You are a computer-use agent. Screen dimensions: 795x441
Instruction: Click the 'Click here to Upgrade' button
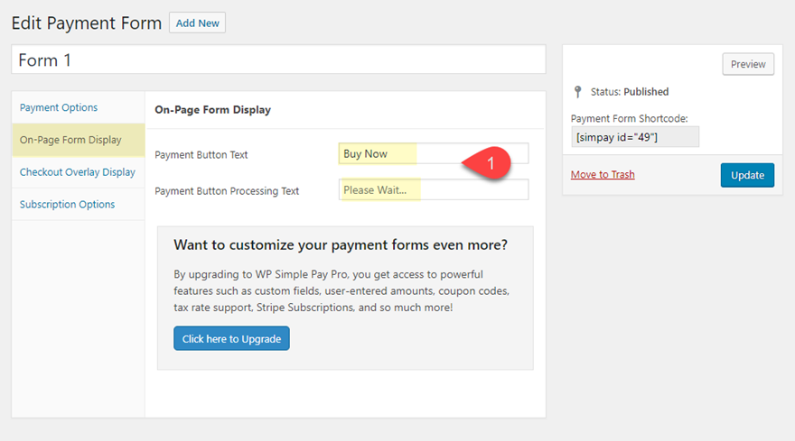click(231, 339)
